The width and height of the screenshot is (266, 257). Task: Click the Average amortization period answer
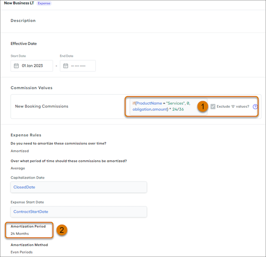pyautogui.click(x=18, y=168)
